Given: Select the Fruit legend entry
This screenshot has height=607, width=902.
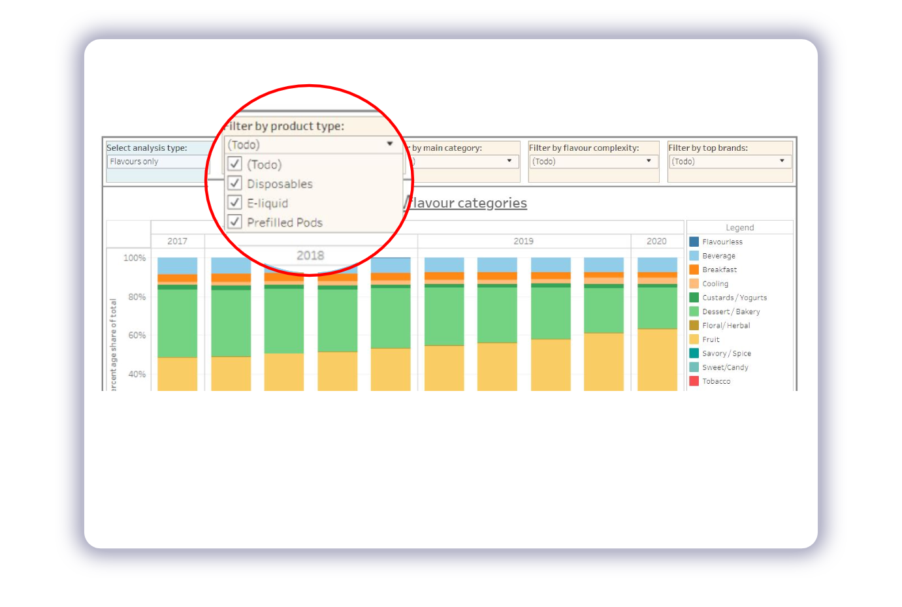Looking at the screenshot, I should [x=711, y=339].
